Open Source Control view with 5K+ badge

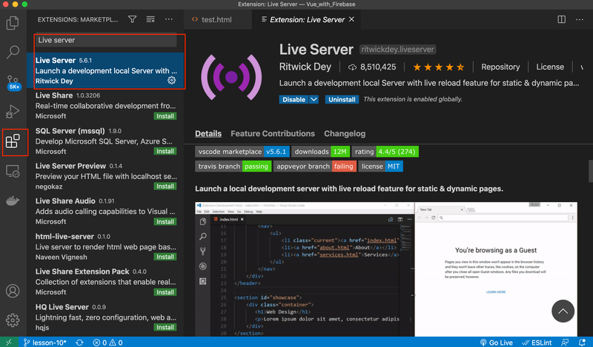pos(13,82)
